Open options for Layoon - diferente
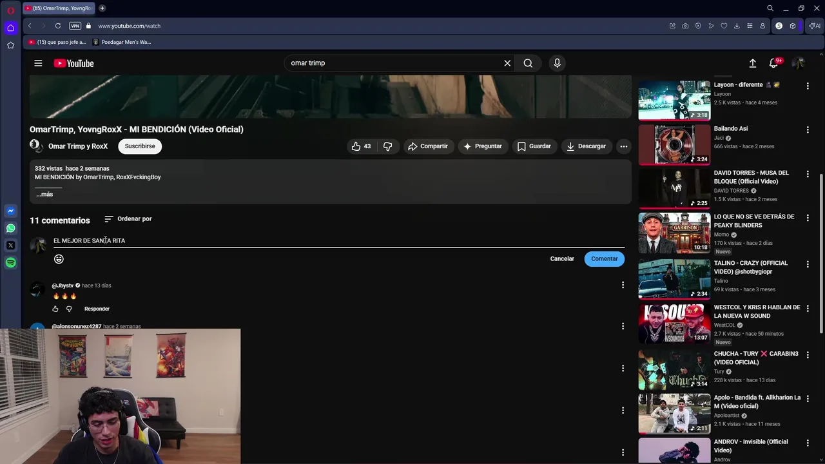 click(808, 86)
